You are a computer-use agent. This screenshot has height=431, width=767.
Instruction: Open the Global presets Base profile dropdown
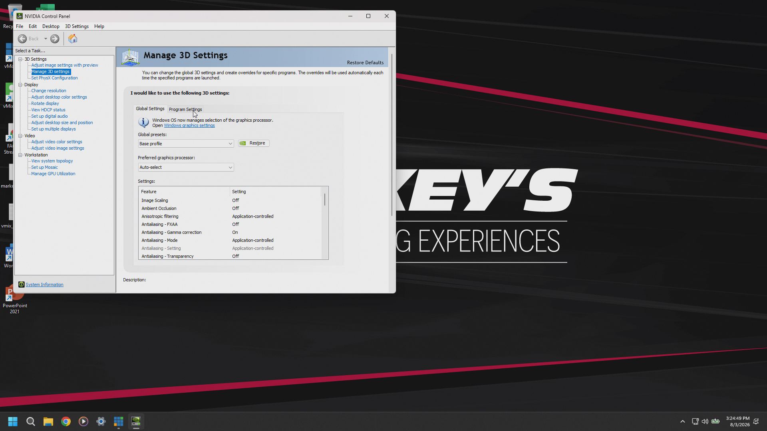tap(186, 144)
